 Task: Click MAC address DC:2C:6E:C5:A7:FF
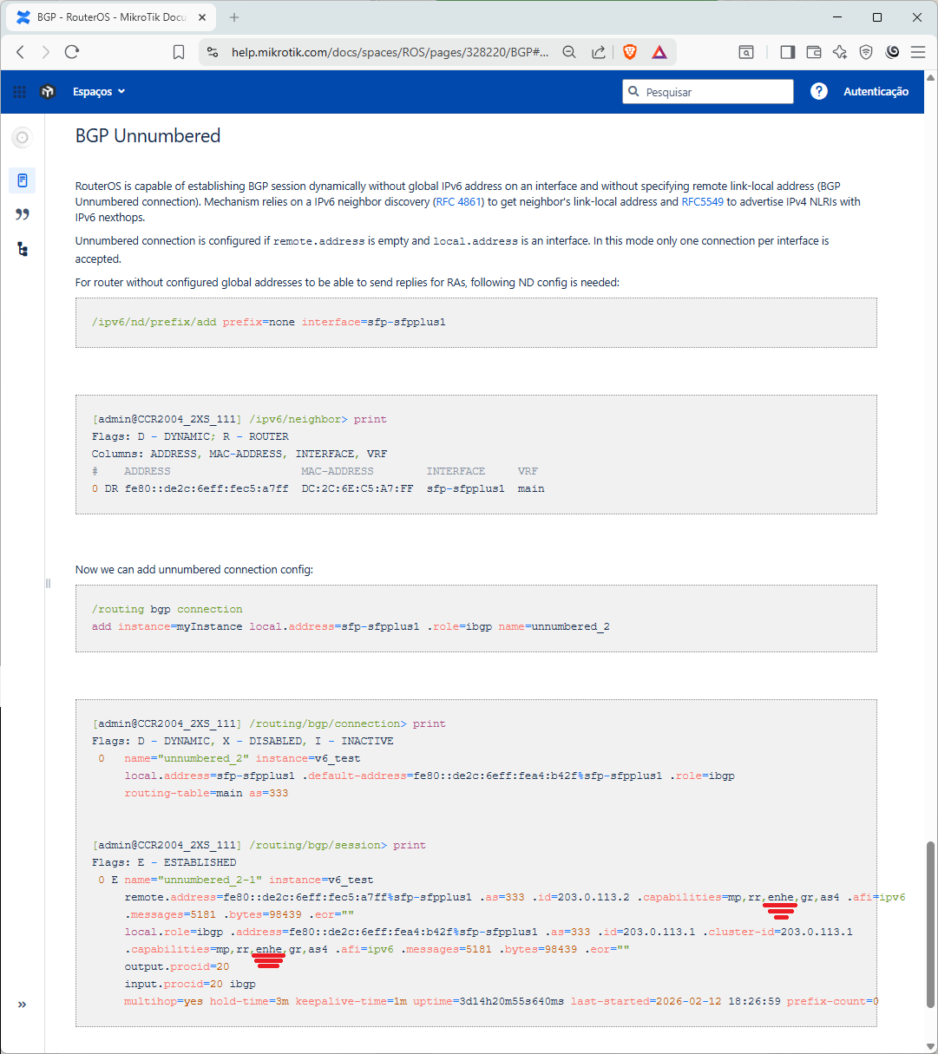click(357, 488)
